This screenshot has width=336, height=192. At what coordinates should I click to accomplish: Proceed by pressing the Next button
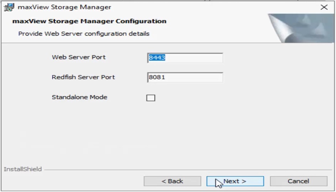pyautogui.click(x=235, y=181)
